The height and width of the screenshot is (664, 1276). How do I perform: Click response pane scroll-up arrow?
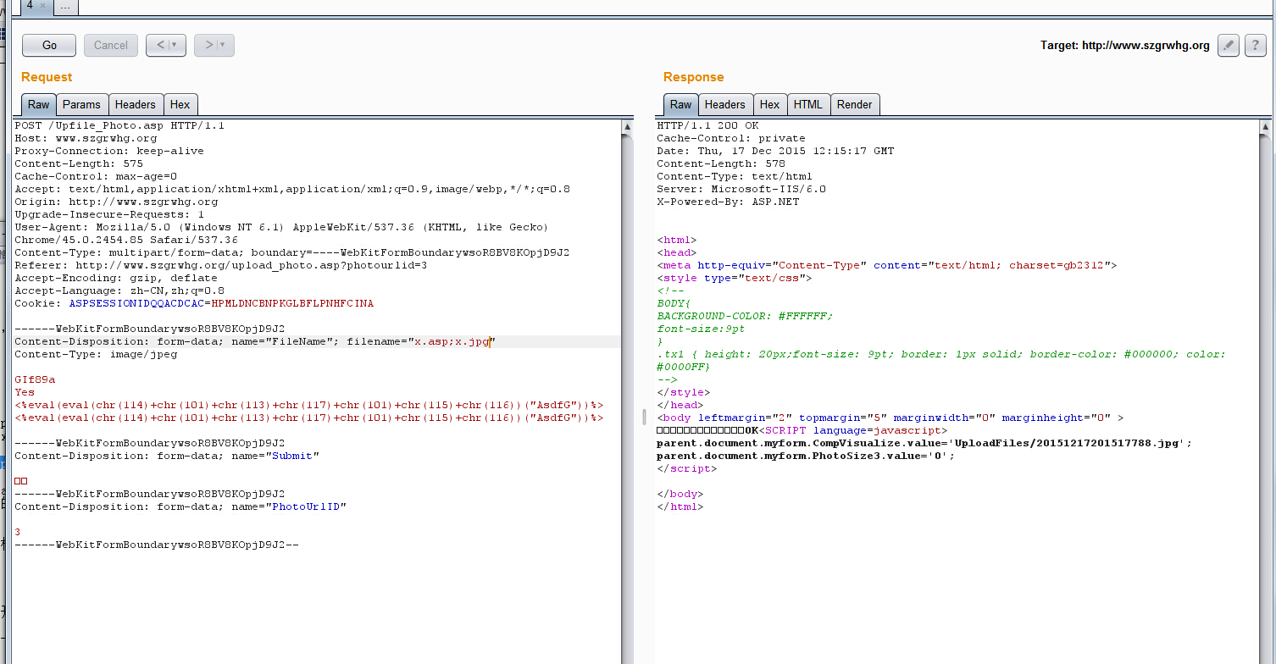[1266, 126]
